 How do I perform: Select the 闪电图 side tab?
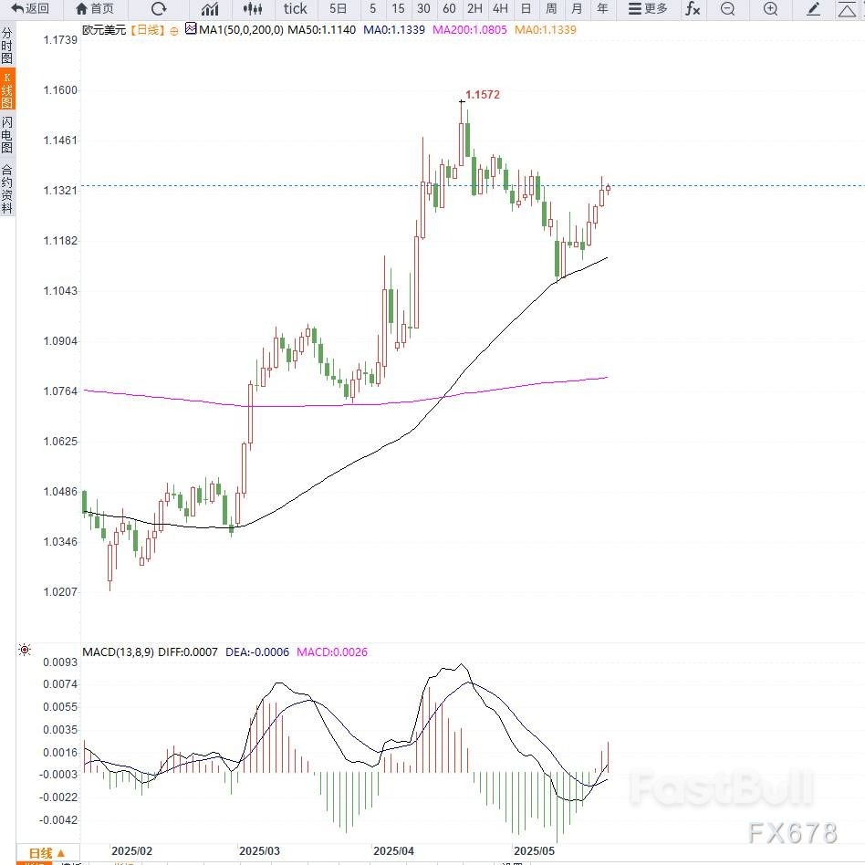(7, 134)
